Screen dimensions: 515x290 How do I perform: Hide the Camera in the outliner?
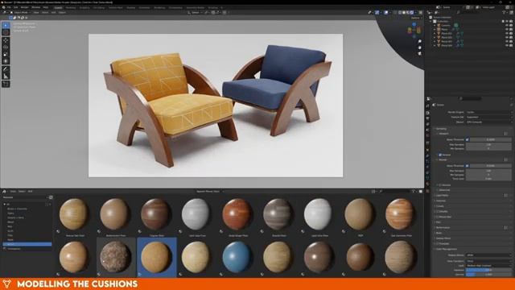click(507, 25)
